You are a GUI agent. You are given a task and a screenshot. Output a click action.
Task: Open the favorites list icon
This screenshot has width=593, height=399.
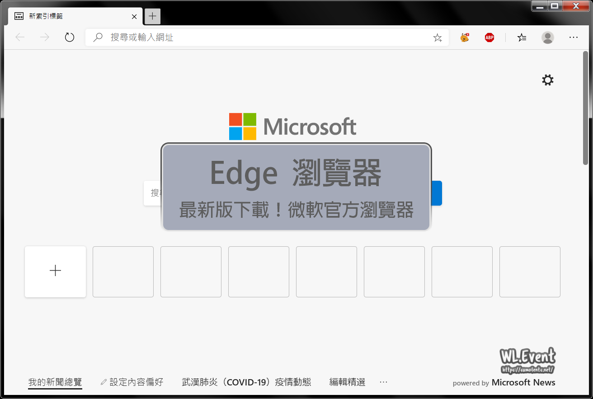pos(522,38)
